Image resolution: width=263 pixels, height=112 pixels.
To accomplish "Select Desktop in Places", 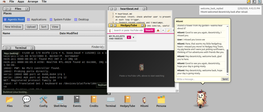I will click(x=81, y=19).
